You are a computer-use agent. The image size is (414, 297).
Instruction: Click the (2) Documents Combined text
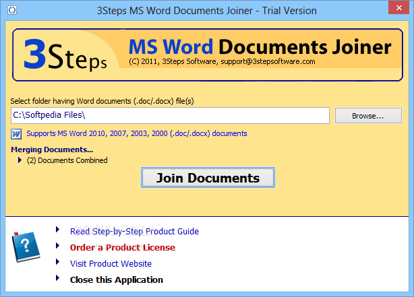tap(67, 160)
